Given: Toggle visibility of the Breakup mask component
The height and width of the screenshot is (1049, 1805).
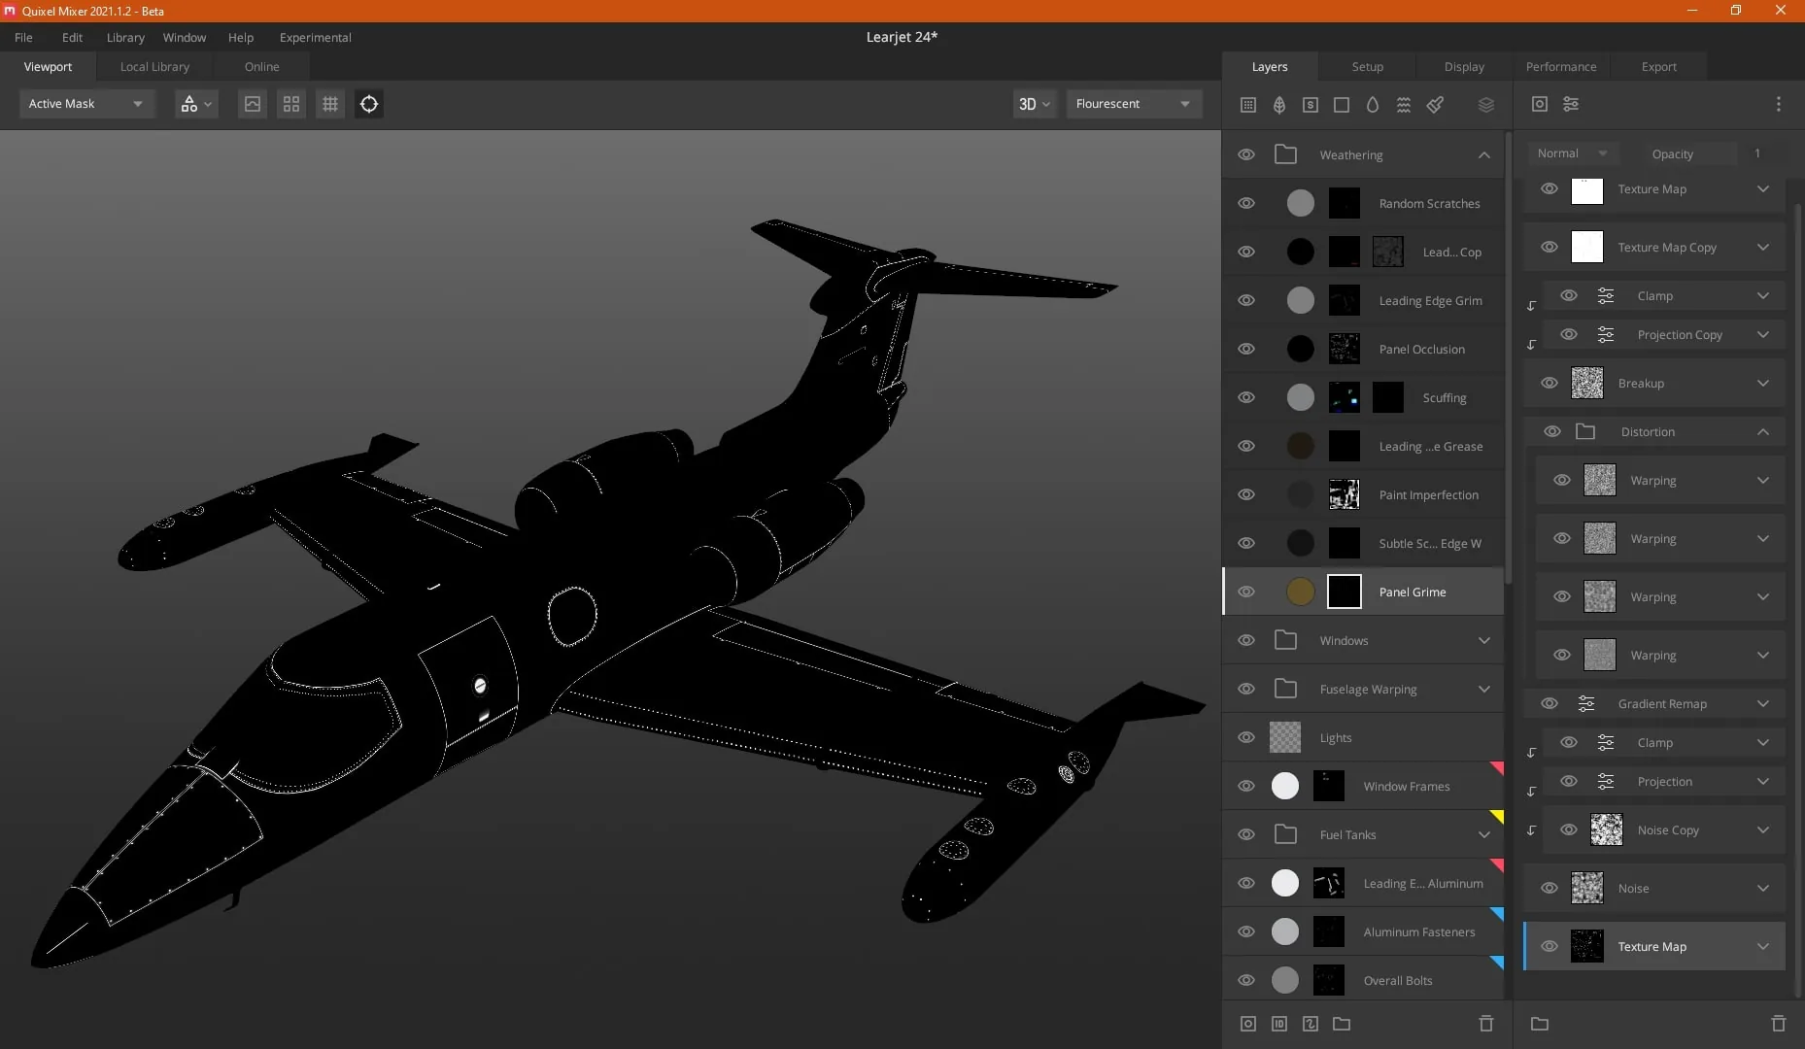Looking at the screenshot, I should [x=1550, y=383].
